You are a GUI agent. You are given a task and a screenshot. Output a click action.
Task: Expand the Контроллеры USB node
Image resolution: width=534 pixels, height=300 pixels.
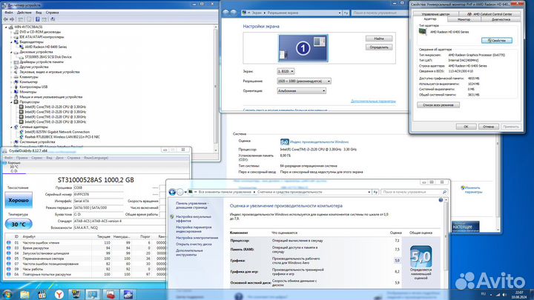point(11,87)
